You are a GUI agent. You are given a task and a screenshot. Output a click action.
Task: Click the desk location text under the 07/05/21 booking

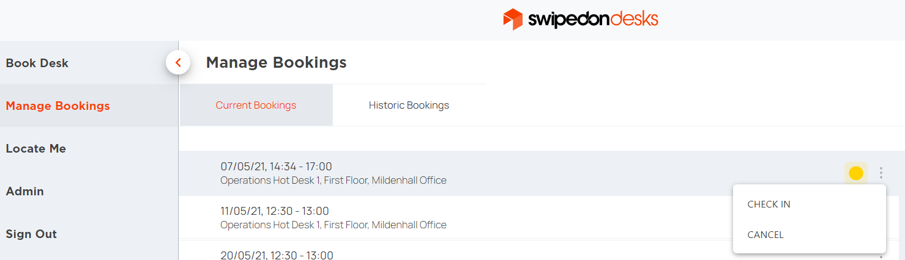[333, 181]
